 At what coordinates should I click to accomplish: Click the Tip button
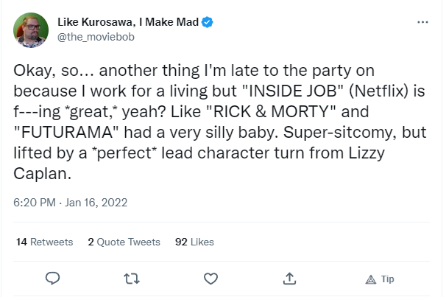tap(380, 279)
